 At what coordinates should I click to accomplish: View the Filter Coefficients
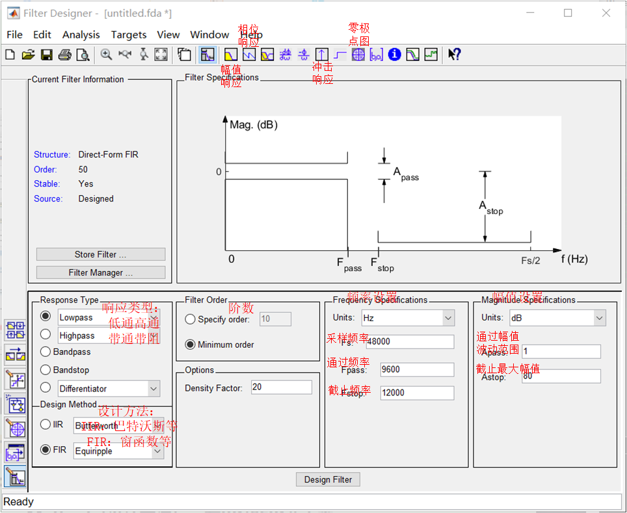[377, 55]
